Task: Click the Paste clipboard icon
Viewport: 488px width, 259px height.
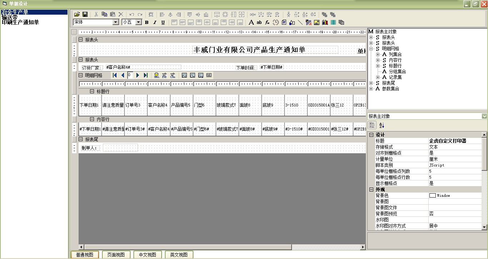Action: 113,14
